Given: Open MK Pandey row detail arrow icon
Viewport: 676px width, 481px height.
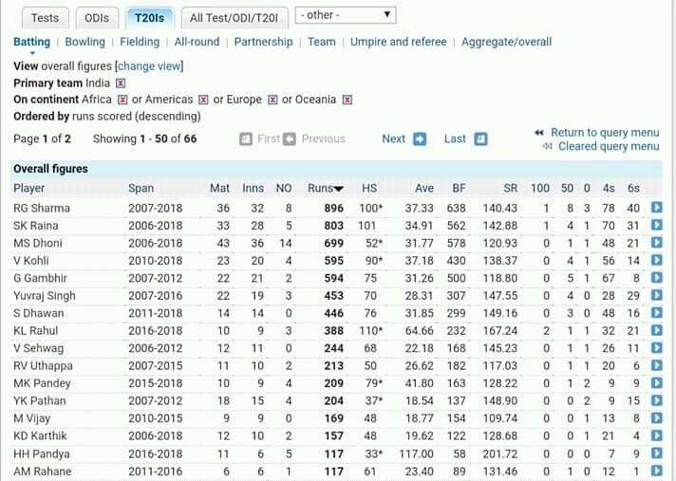Looking at the screenshot, I should pyautogui.click(x=656, y=383).
